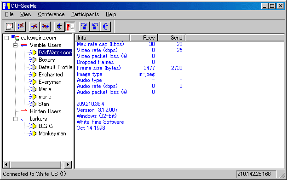Select the Hidden Users label
287x180 pixels.
46,111
